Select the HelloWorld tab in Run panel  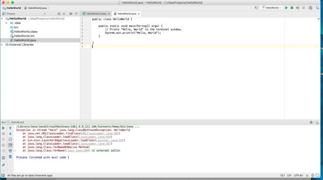click(16, 122)
